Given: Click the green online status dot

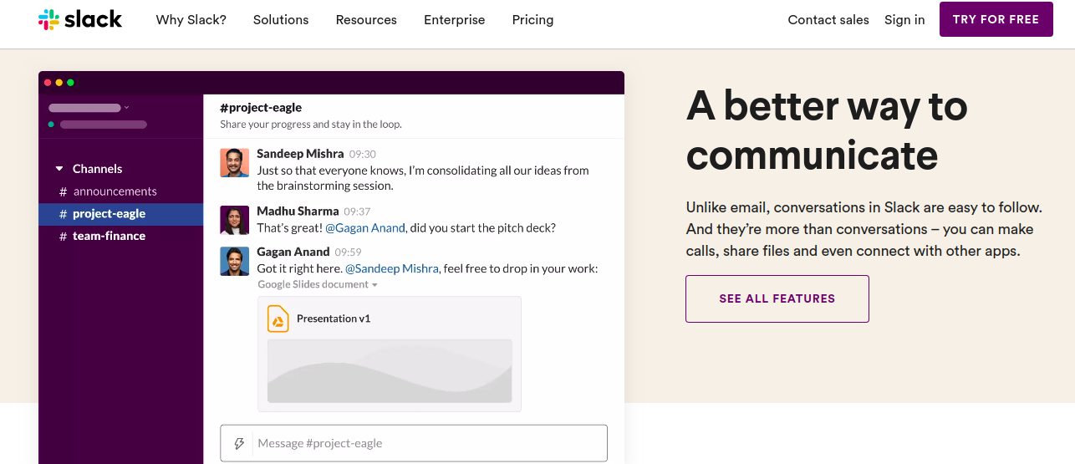Looking at the screenshot, I should [52, 125].
